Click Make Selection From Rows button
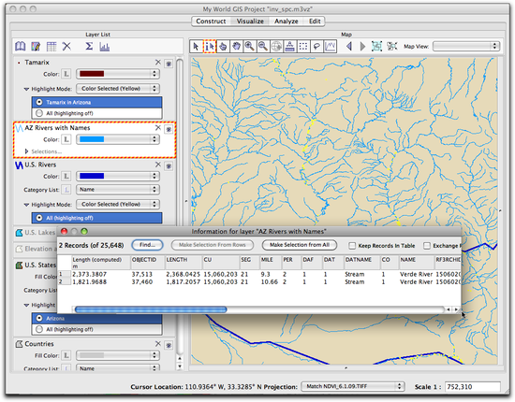 coord(213,245)
